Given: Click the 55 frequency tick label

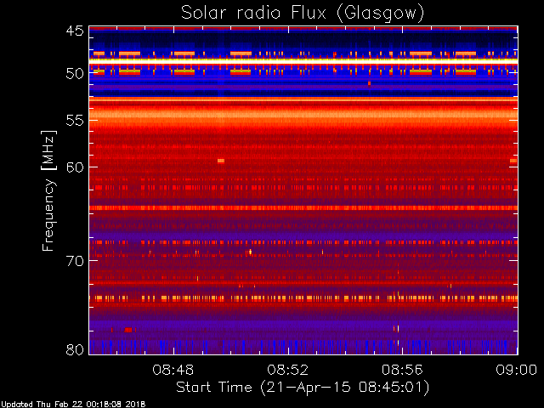Looking at the screenshot, I should [x=75, y=121].
